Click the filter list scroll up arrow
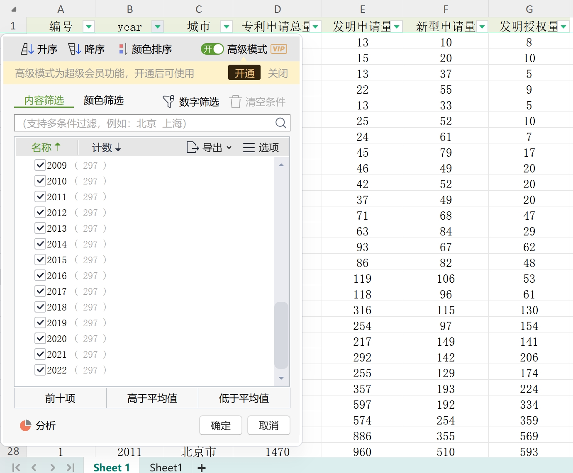The image size is (573, 473). pos(281,165)
